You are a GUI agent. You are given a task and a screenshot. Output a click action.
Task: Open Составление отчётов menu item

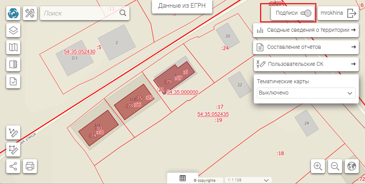point(306,47)
